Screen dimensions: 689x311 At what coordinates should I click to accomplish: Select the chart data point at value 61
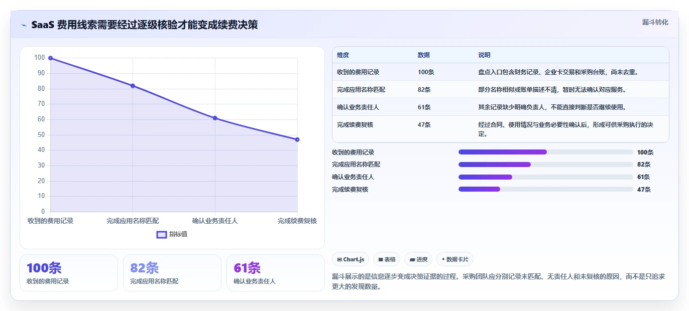(x=215, y=118)
